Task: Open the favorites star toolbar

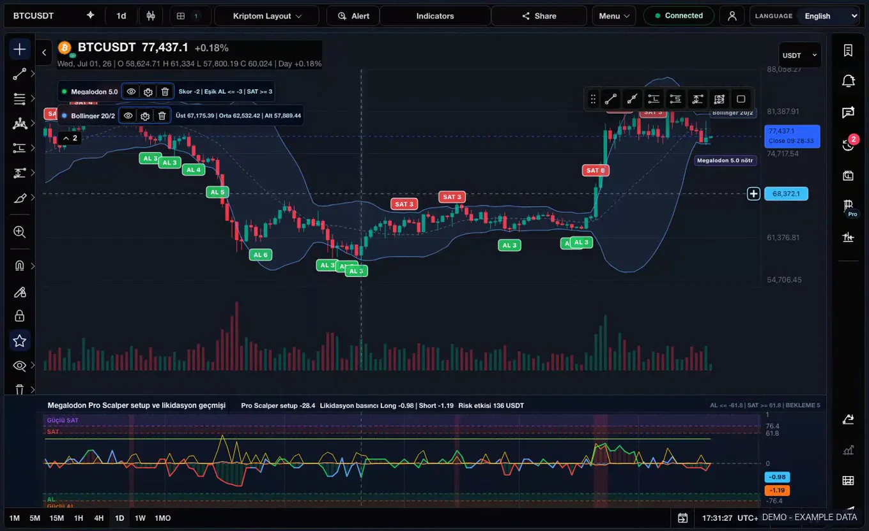Action: [20, 341]
